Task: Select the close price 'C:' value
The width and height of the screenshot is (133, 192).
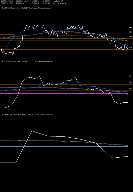Action: point(35,3)
